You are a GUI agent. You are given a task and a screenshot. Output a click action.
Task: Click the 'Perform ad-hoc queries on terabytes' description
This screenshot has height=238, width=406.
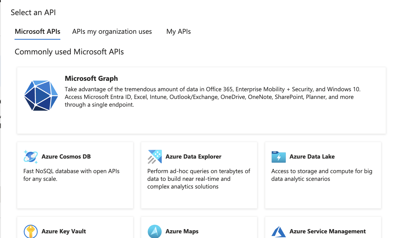[199, 179]
